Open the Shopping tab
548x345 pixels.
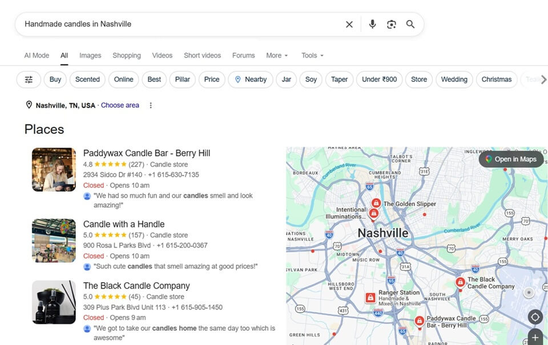(x=127, y=55)
